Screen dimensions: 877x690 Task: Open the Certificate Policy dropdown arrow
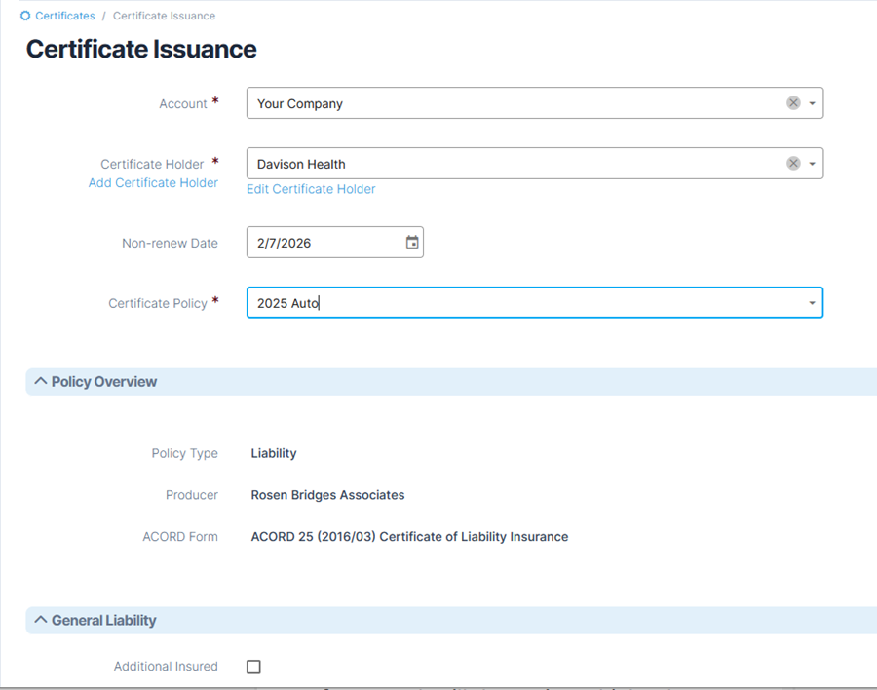[x=812, y=303]
